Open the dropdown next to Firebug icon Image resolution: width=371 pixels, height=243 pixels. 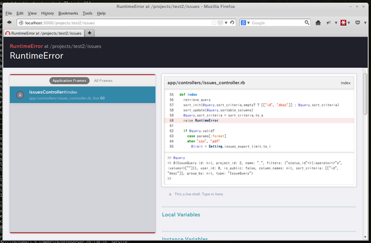coord(336,23)
